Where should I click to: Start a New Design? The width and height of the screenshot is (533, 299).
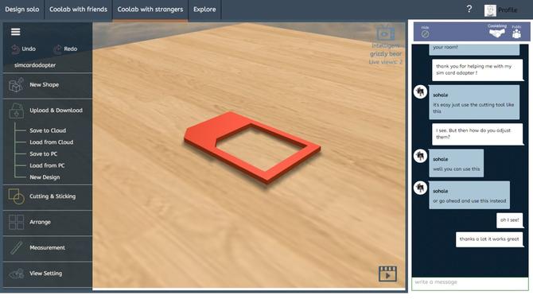[x=45, y=177]
